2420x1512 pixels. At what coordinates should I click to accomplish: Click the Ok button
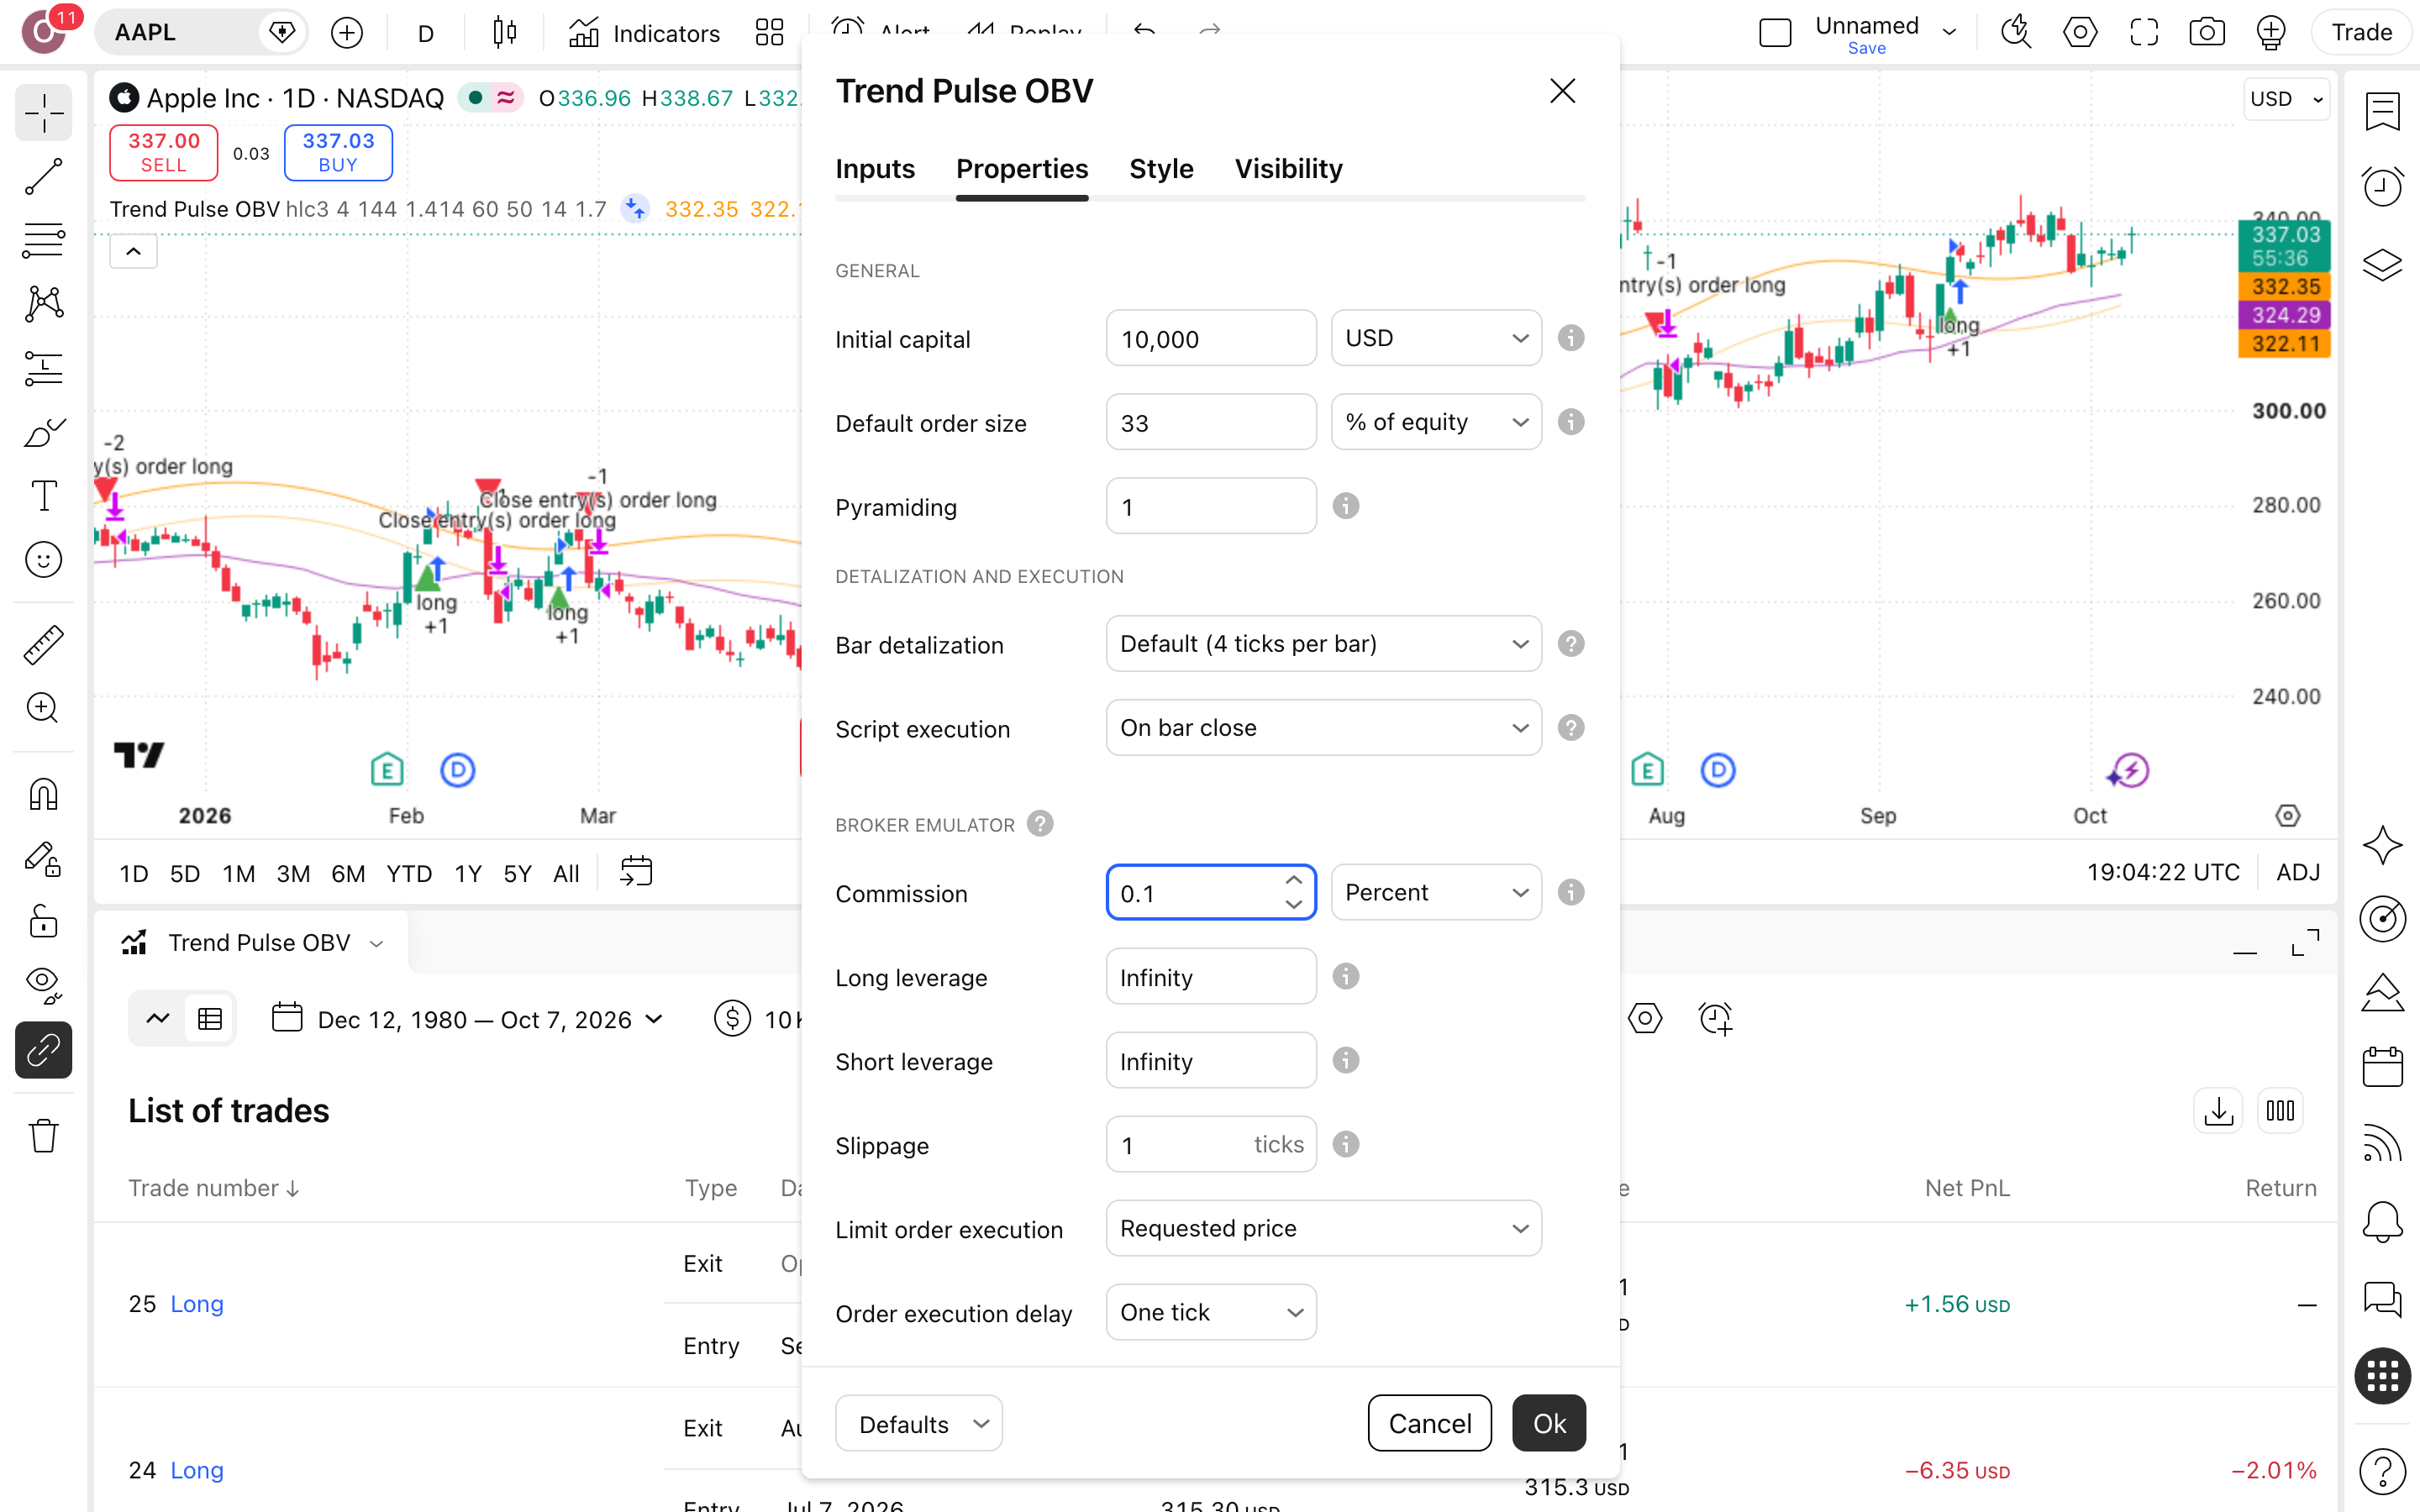point(1549,1423)
